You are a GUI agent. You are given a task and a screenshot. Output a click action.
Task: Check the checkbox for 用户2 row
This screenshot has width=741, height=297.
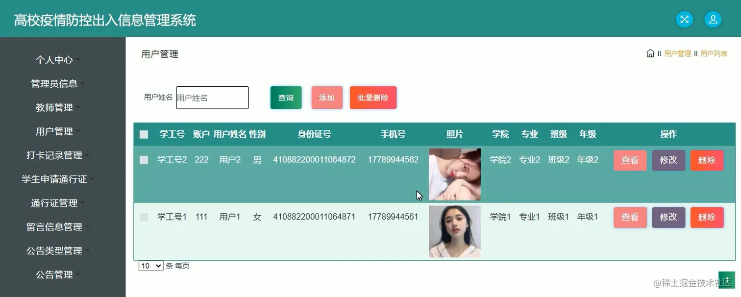click(144, 159)
